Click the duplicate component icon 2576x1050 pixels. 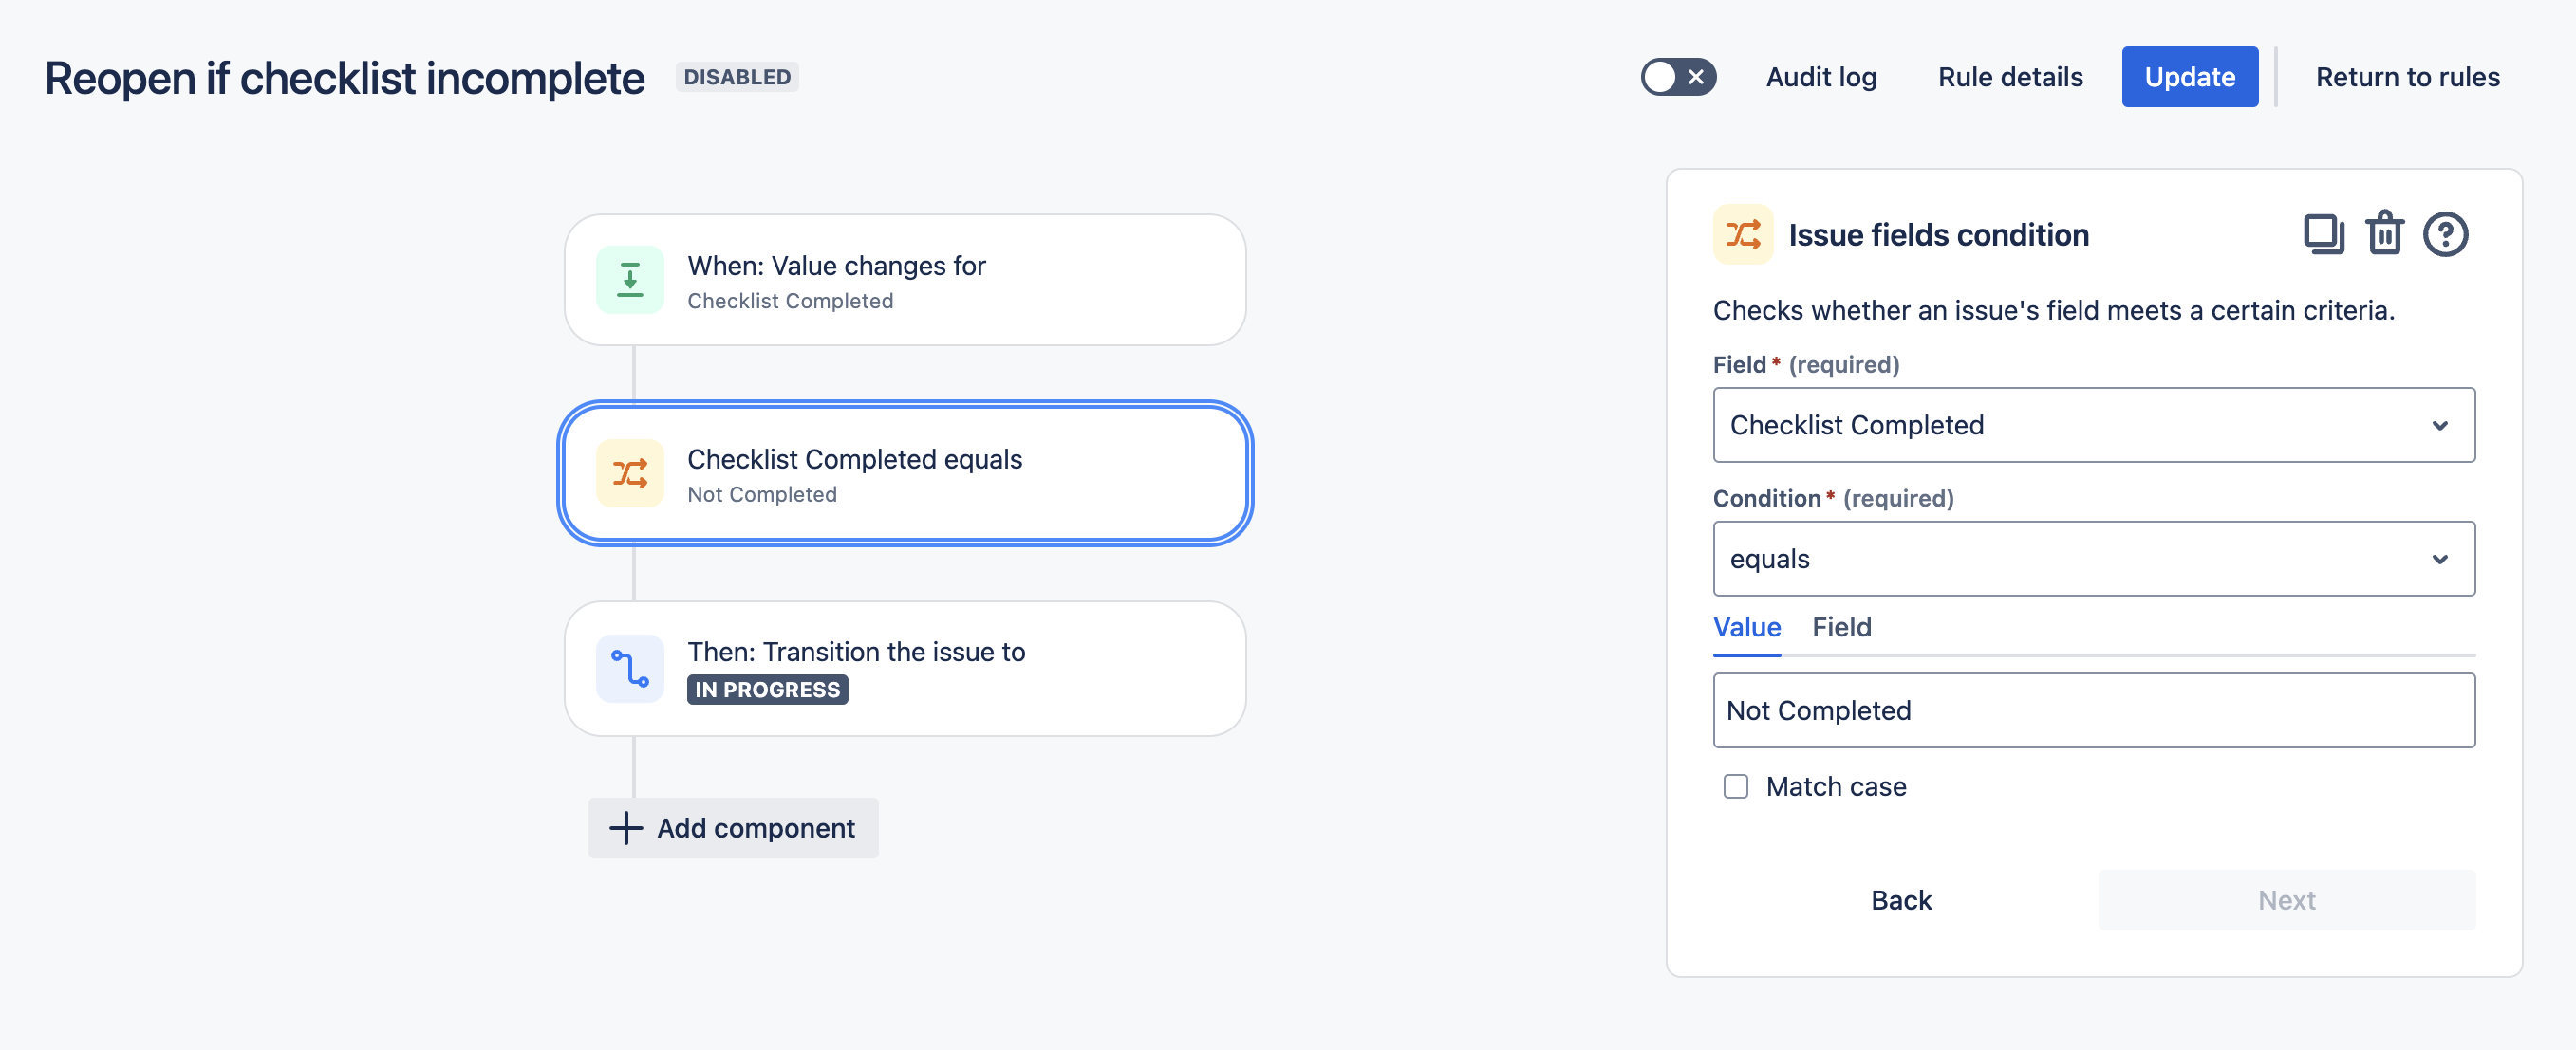(x=2323, y=235)
